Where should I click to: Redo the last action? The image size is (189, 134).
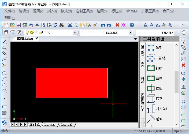109,25
